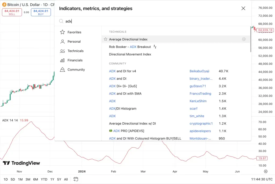The image size is (275, 184).
Task: Click the TradingView logo
Action: point(21,163)
